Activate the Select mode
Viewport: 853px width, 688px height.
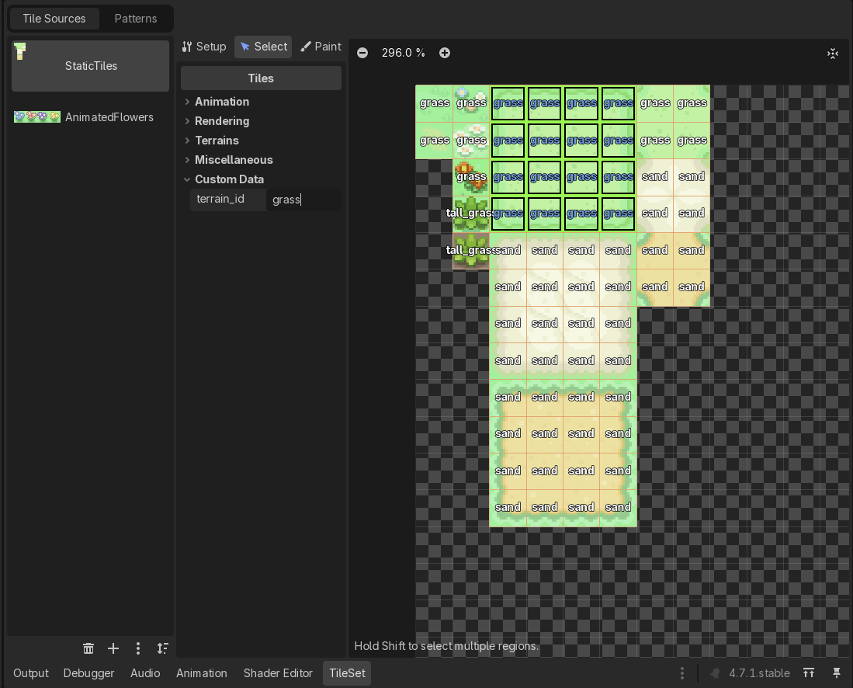coord(263,47)
